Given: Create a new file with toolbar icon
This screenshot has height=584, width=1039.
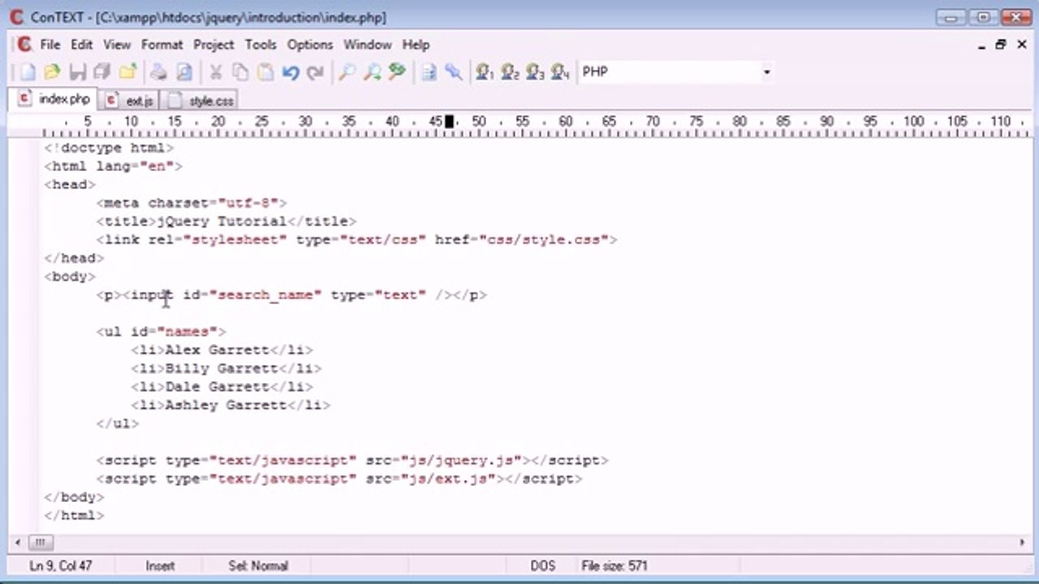Looking at the screenshot, I should pos(28,72).
